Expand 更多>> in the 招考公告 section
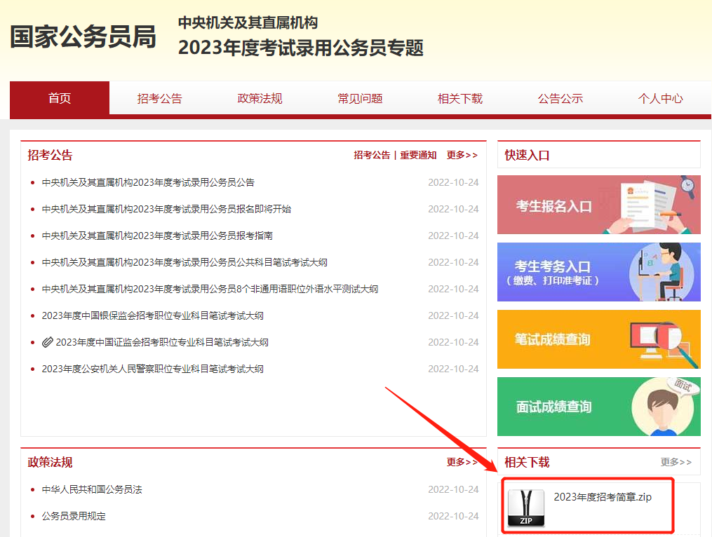This screenshot has height=537, width=712. coord(462,156)
